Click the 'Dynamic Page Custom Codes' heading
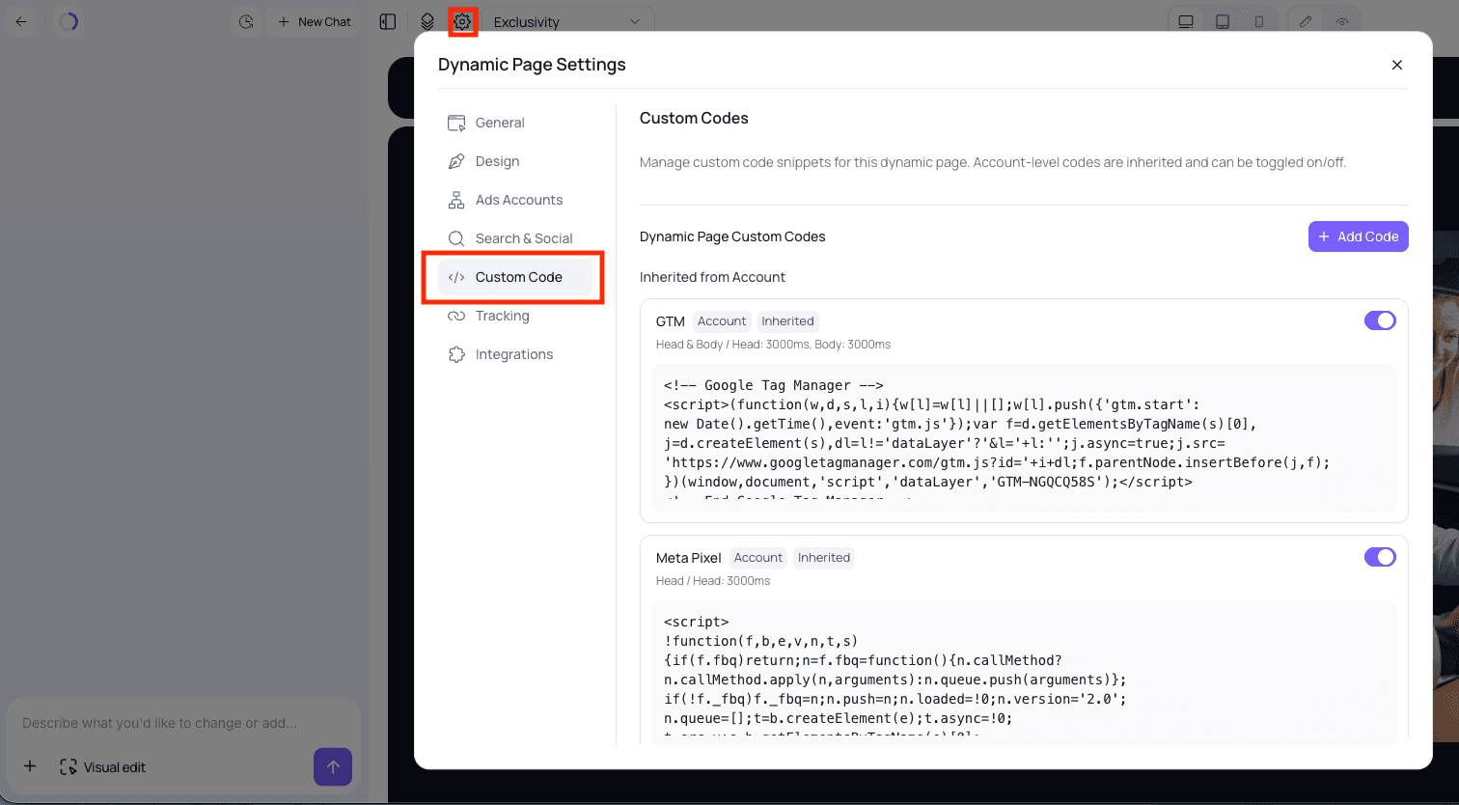Screen dimensions: 1459x805 coord(732,236)
